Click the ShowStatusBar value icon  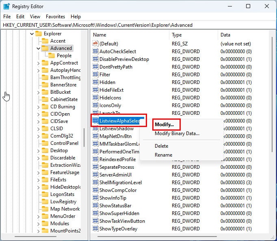tap(95, 206)
